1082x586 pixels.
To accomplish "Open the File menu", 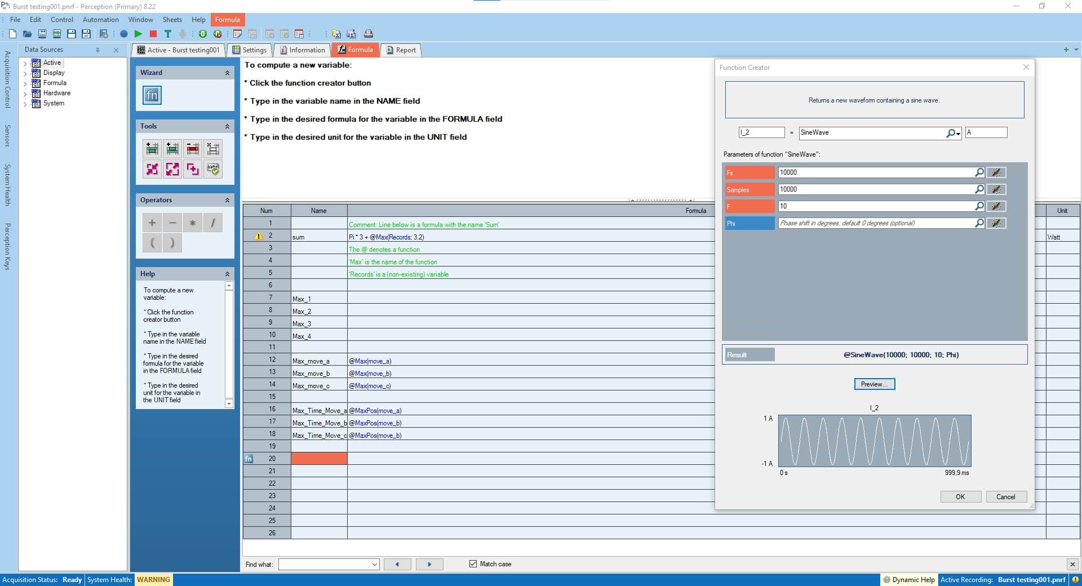I will (15, 19).
